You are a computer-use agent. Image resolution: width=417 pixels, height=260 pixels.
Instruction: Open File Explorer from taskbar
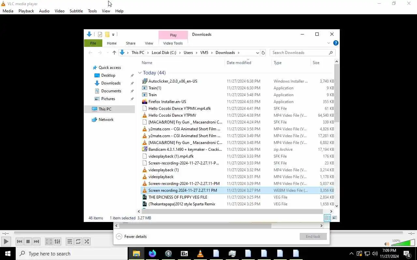(x=136, y=253)
